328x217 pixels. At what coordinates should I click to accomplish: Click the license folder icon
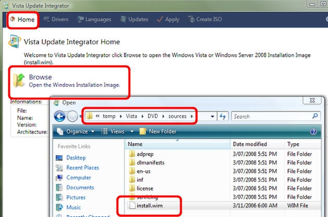click(132, 188)
